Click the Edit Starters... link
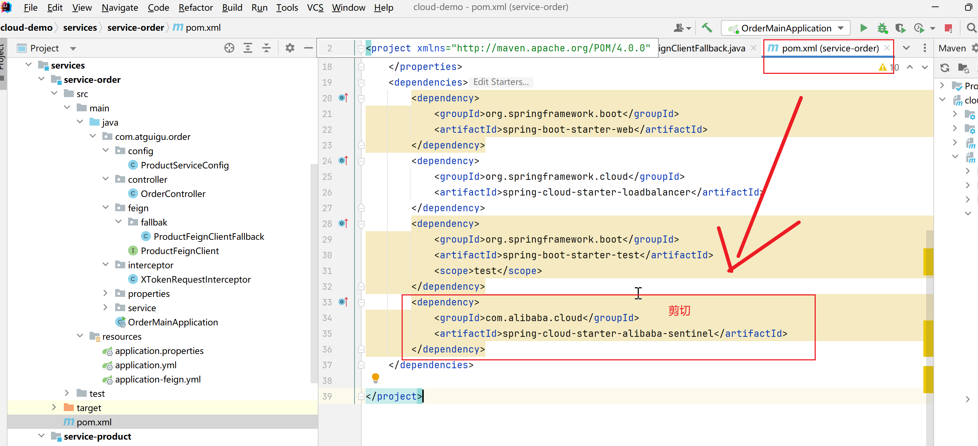This screenshot has width=978, height=446. coord(500,82)
